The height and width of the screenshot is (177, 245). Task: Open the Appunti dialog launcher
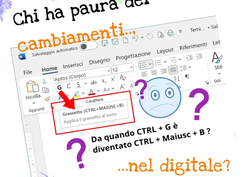coord(52,107)
